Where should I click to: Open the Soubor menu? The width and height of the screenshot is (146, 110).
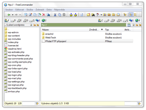pos(9,10)
